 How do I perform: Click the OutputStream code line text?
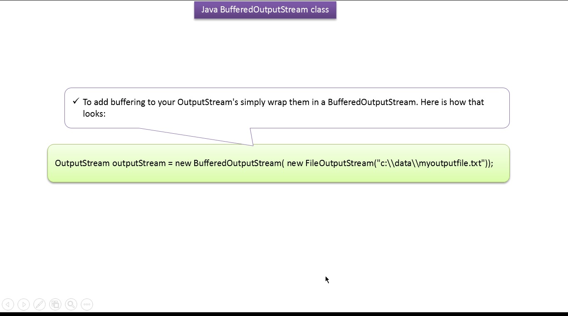(274, 163)
